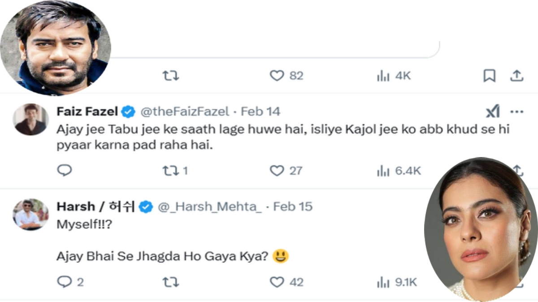The image size is (538, 302).
Task: Share the top tweet next to bookmark
Action: pyautogui.click(x=517, y=77)
